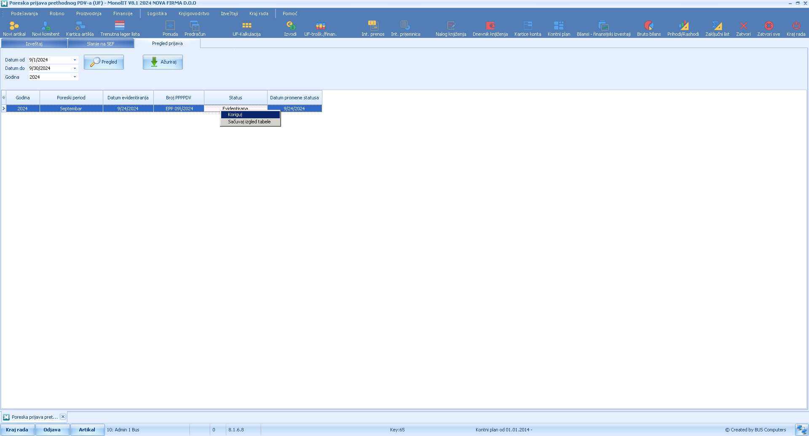Viewport: 809px width, 436px height.
Task: Select the EPP 09\/2024 cell
Action: (x=179, y=109)
